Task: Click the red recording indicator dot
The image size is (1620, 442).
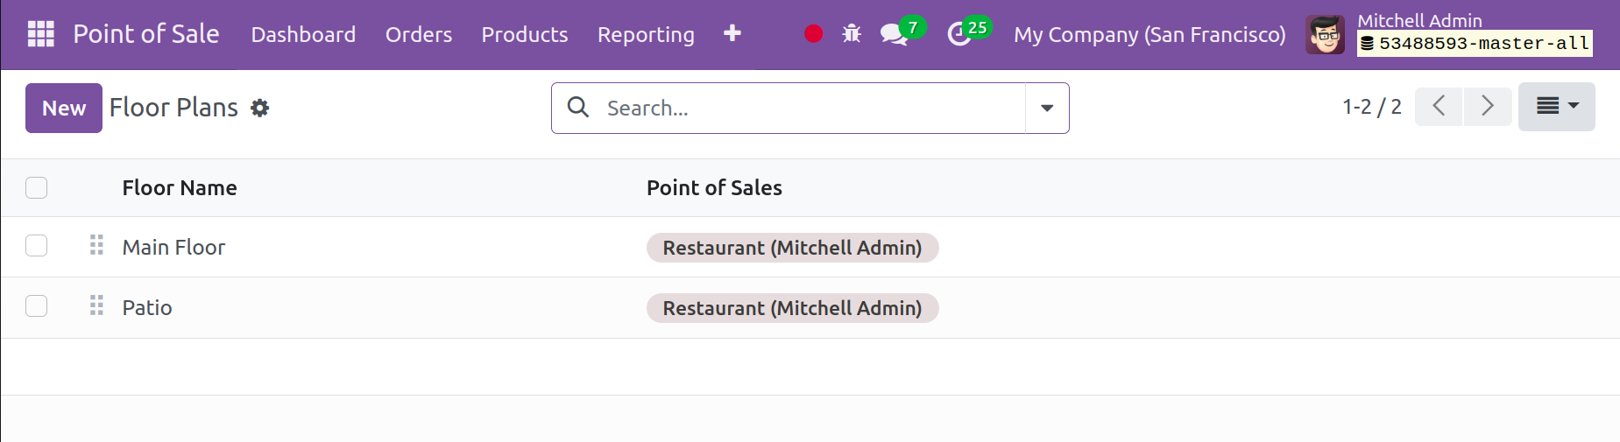Action: (x=813, y=34)
